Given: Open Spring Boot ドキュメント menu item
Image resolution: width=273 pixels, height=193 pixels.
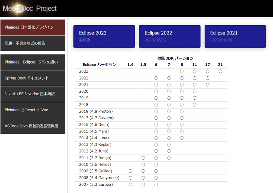Looking at the screenshot, I should coord(33,78).
